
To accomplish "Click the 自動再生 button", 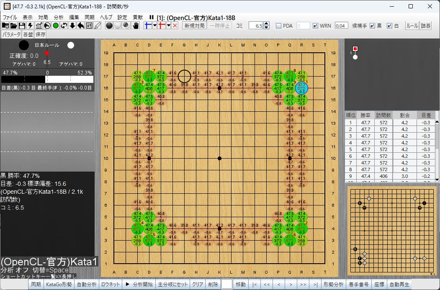I will click(x=399, y=285).
